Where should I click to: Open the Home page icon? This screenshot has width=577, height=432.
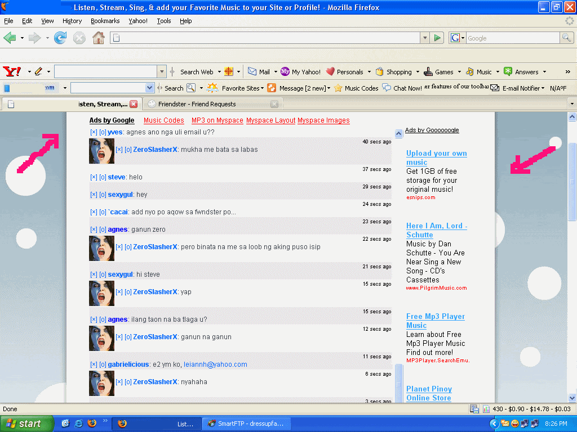[98, 38]
